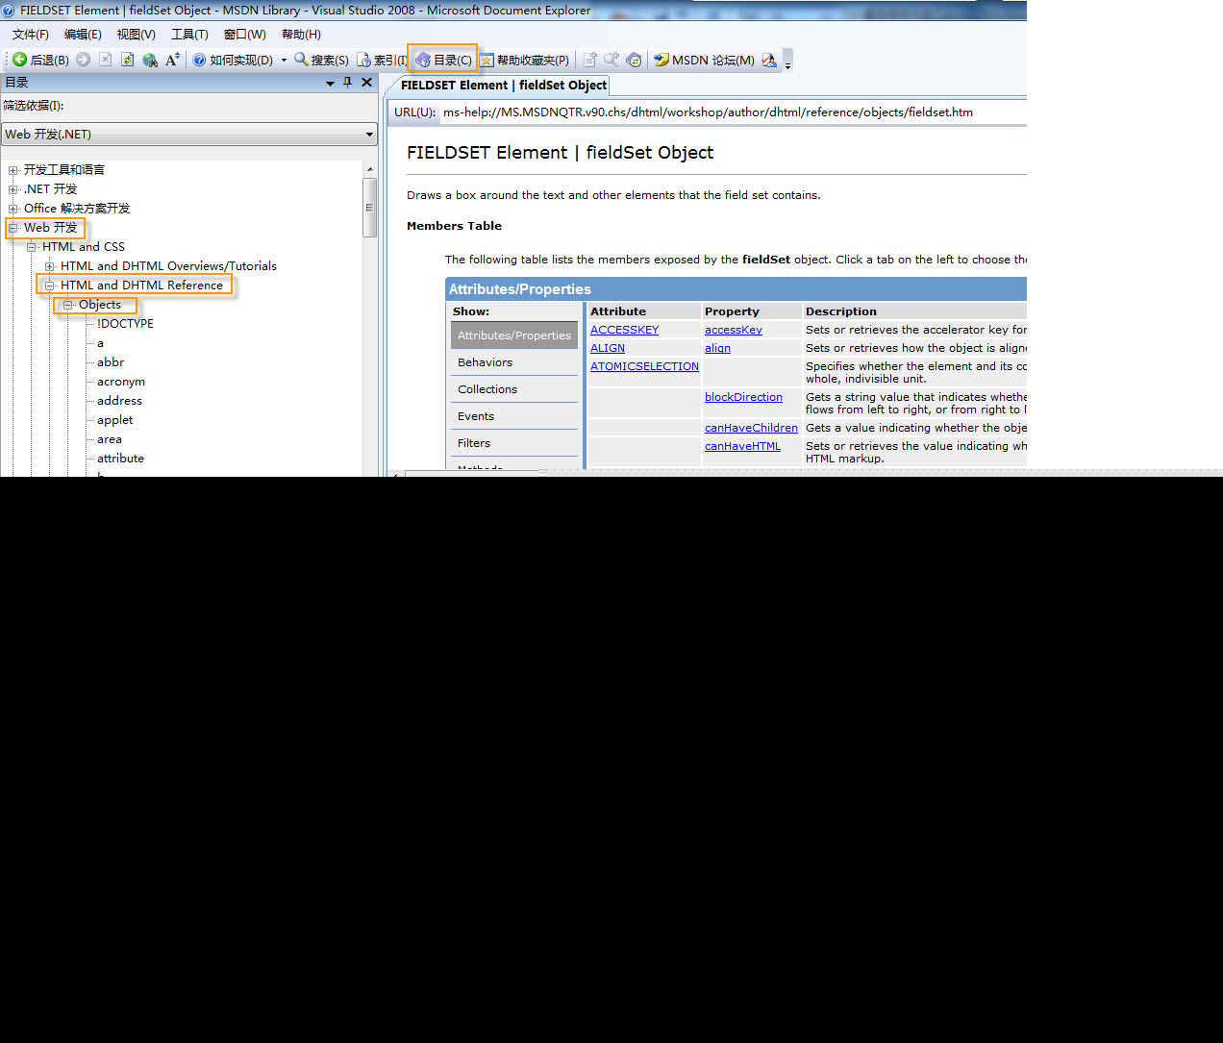Select area in contents tree
The height and width of the screenshot is (1043, 1223).
pos(110,439)
